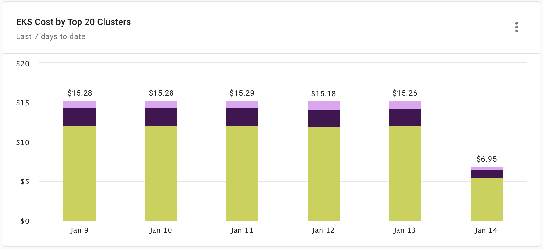Image resolution: width=543 pixels, height=249 pixels.
Task: Select the green segment of Jan 14 bar
Action: tap(487, 199)
